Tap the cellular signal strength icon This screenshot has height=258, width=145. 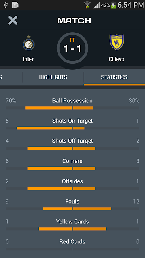coord(97,5)
